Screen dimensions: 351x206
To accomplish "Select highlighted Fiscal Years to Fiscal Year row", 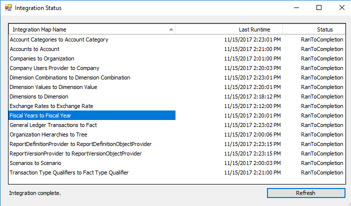I will 177,115.
